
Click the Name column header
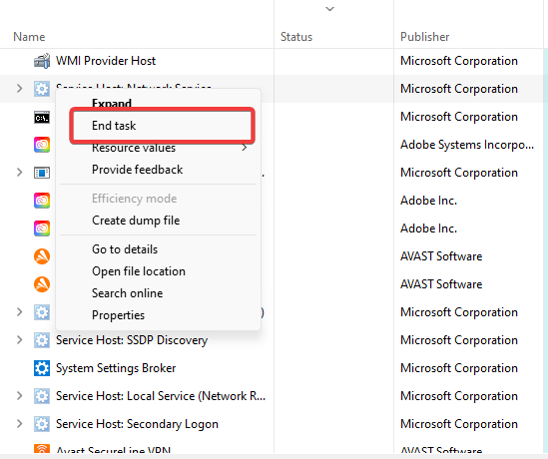[x=29, y=37]
